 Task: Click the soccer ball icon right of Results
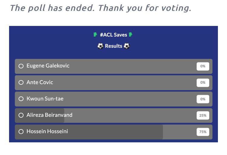(127, 46)
